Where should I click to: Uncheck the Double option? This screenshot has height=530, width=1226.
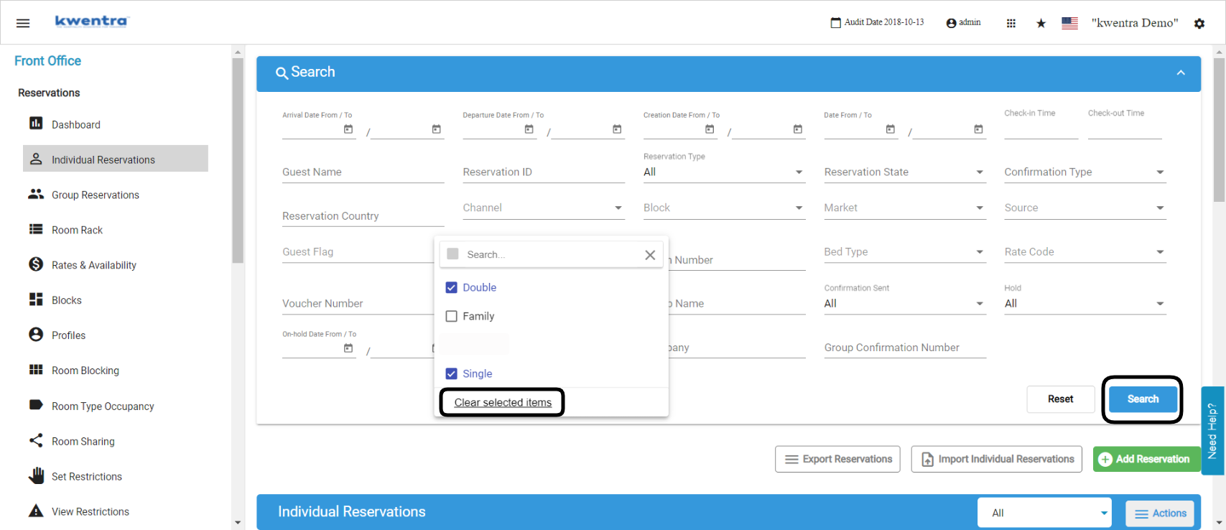[x=452, y=287]
